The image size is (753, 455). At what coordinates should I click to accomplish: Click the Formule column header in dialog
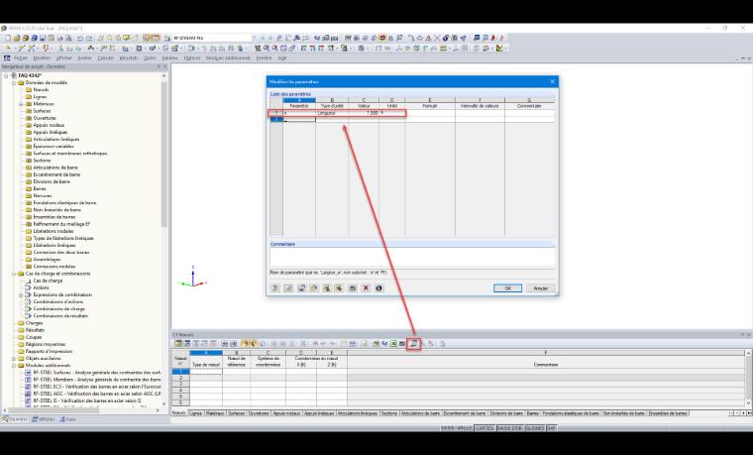[430, 106]
